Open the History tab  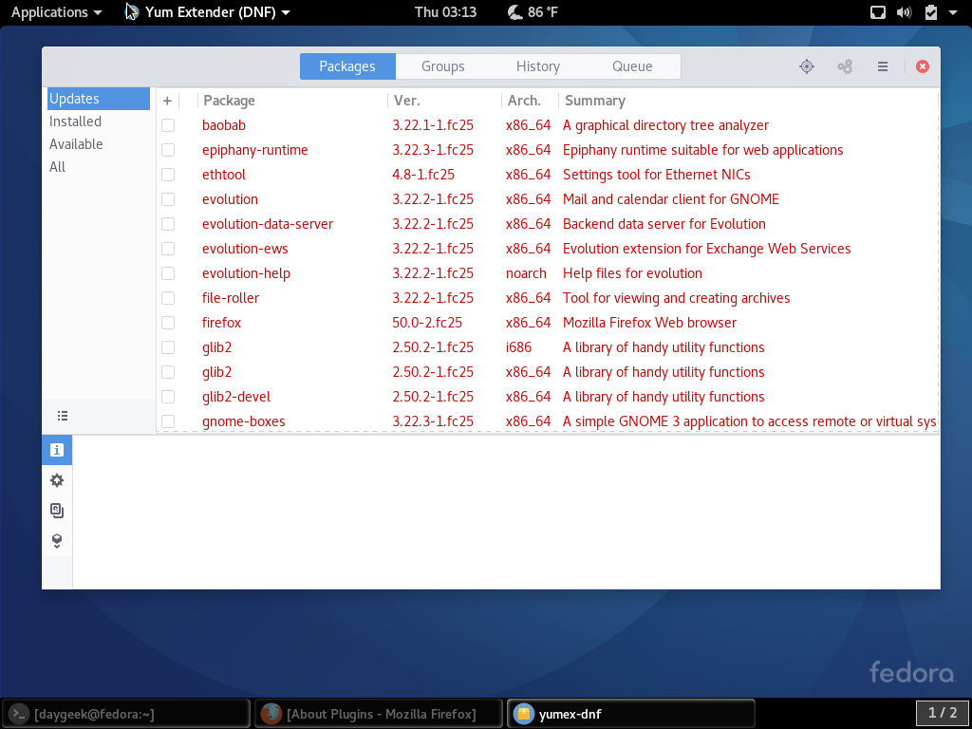coord(538,66)
